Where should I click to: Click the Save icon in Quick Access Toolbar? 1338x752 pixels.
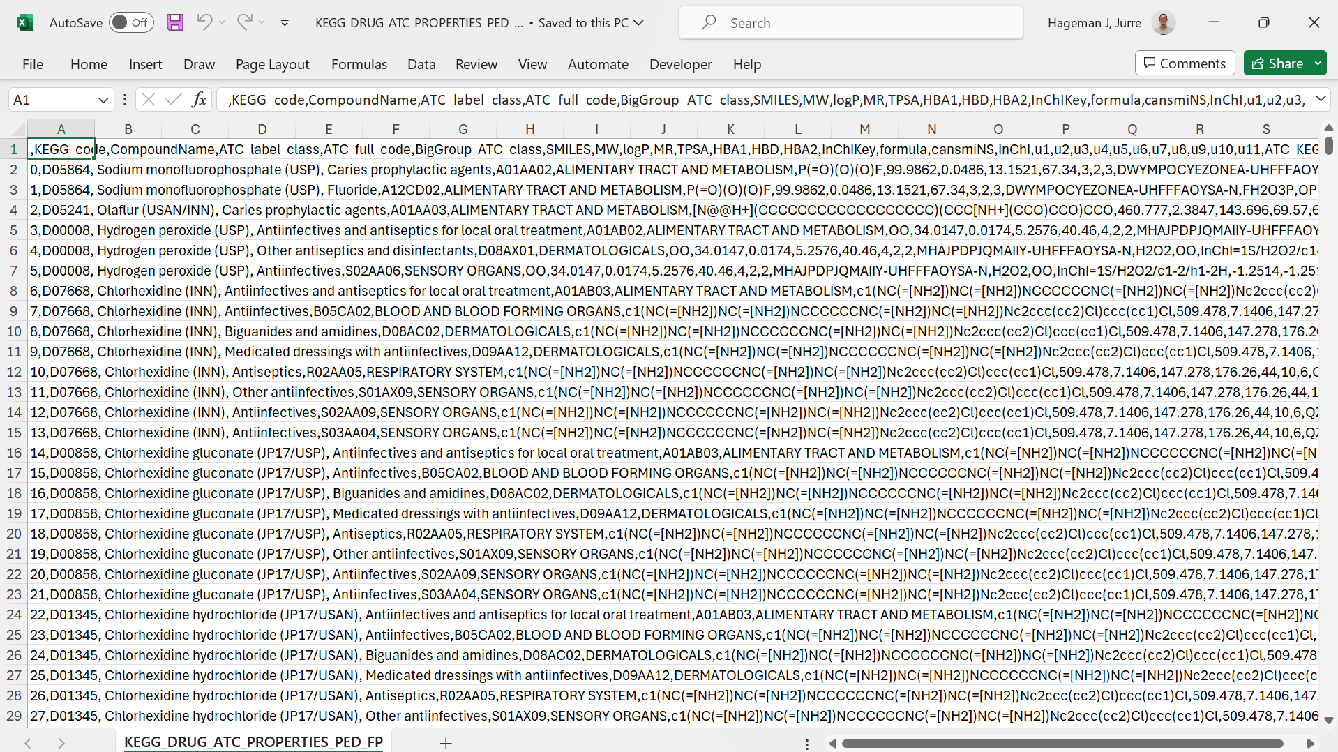point(174,22)
